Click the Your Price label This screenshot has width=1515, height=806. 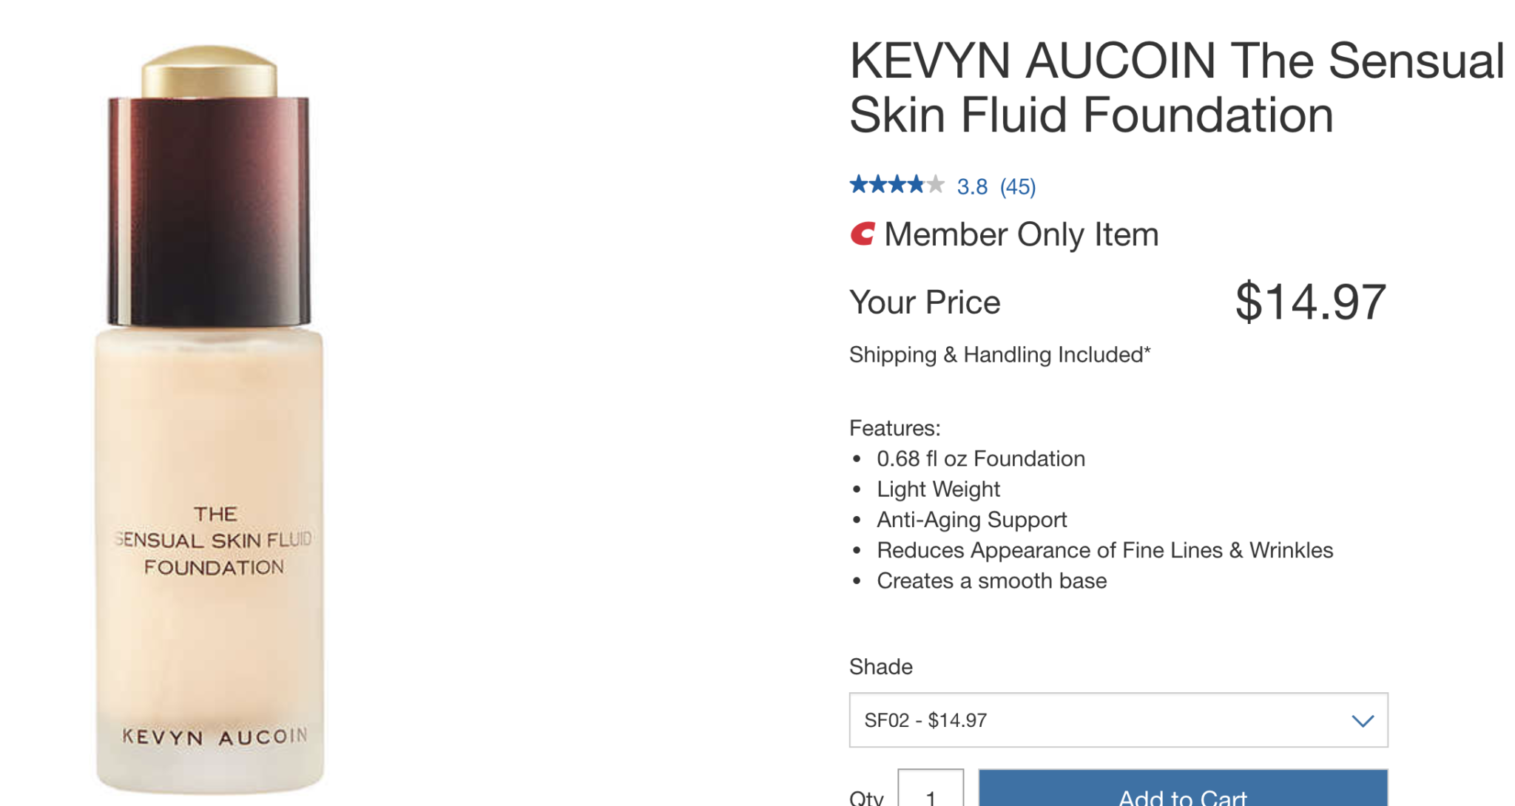click(x=925, y=302)
